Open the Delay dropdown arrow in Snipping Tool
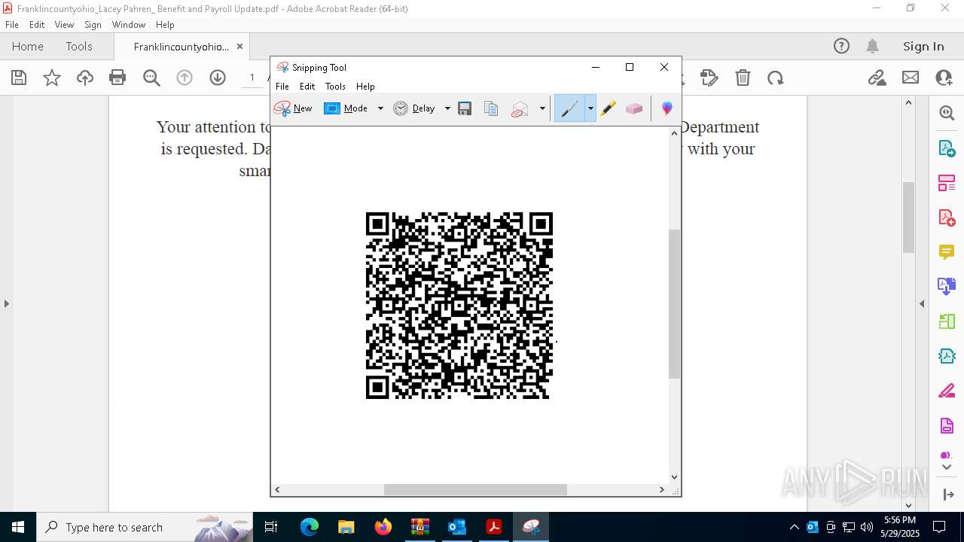The height and width of the screenshot is (542, 964). pos(447,108)
